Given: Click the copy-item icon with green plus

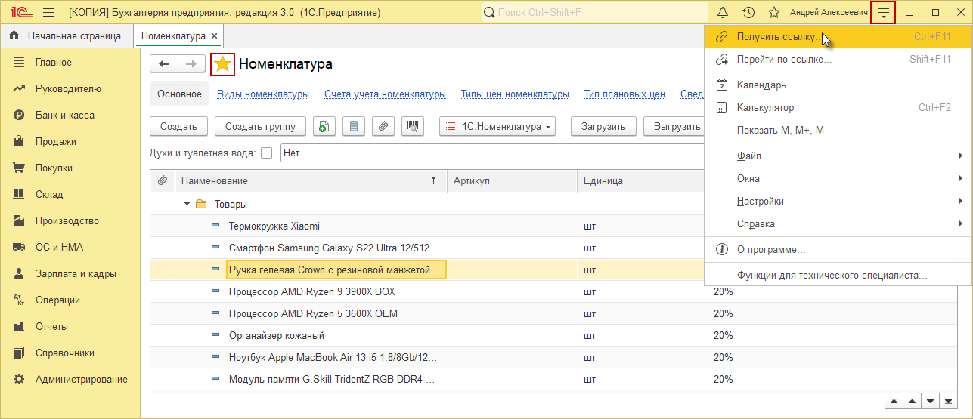Looking at the screenshot, I should pyautogui.click(x=324, y=127).
